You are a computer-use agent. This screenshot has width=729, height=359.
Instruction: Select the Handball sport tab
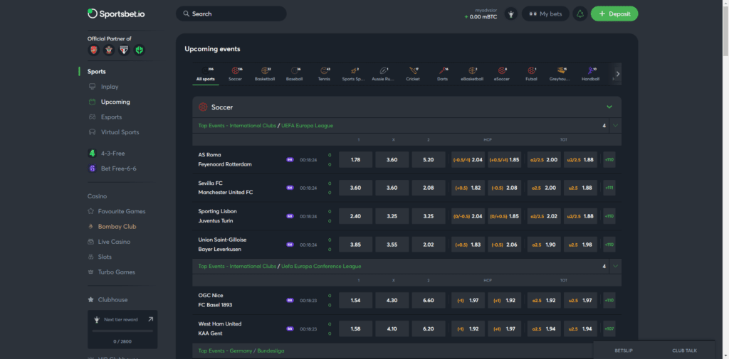click(590, 74)
